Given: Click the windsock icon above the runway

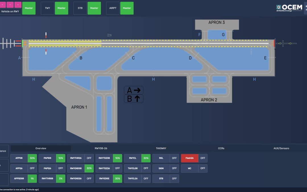Looking at the screenshot, I should coord(109,35).
